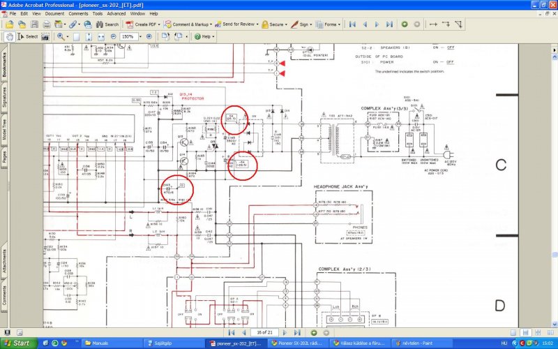
Task: Expand the Send for Review dropdown arrow
Action: click(257, 24)
